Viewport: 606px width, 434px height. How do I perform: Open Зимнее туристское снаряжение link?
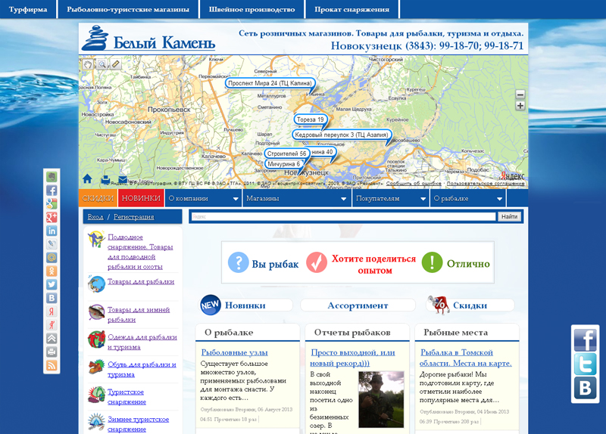[138, 424]
